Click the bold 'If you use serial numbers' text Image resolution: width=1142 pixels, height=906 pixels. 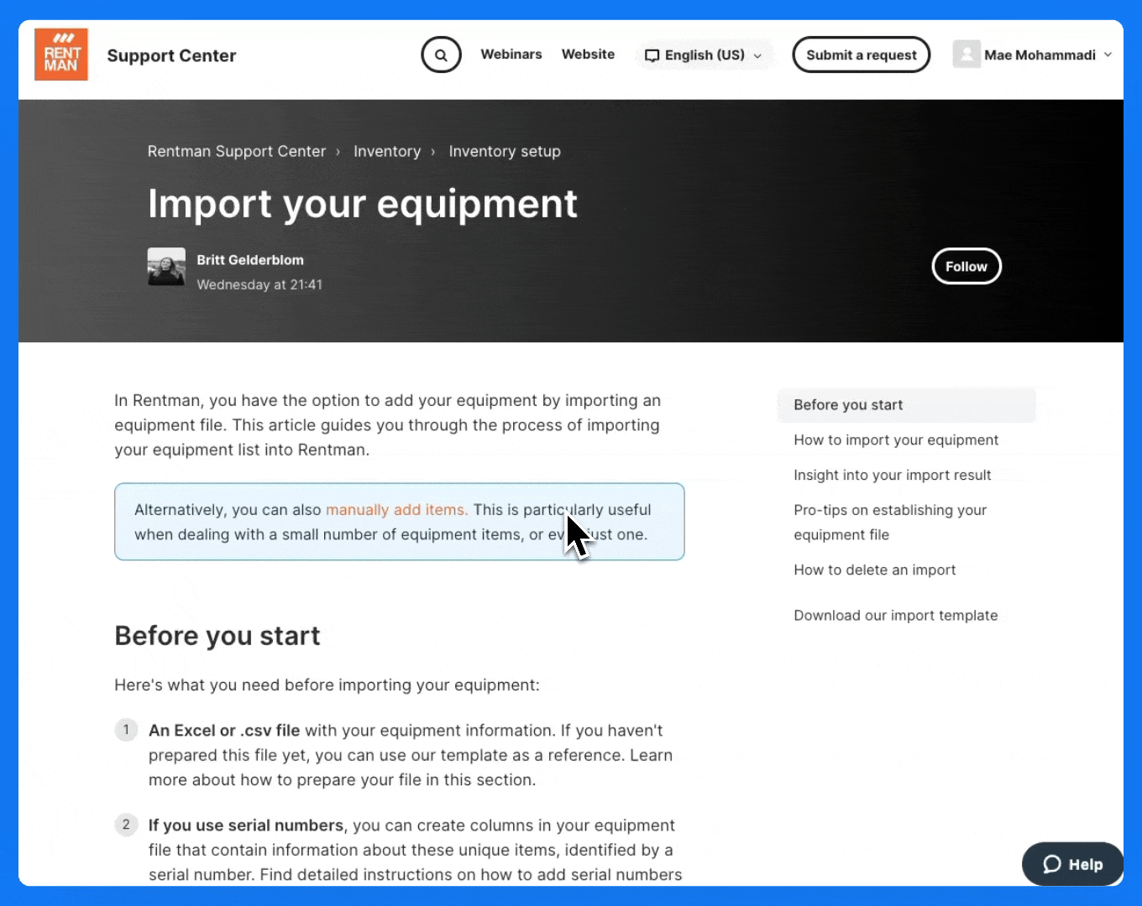(246, 825)
